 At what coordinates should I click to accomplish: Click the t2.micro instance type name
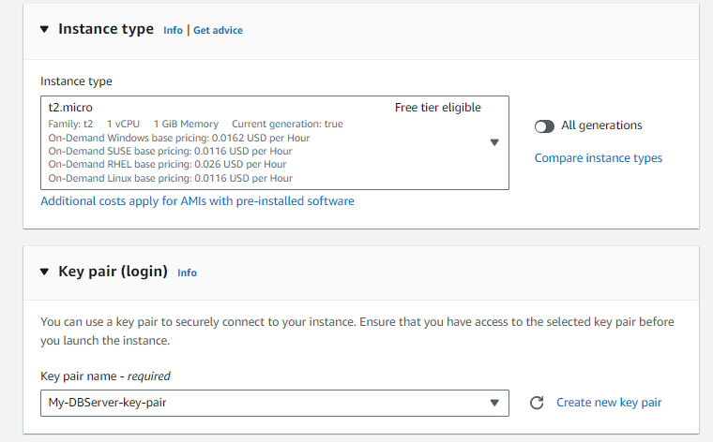[70, 108]
